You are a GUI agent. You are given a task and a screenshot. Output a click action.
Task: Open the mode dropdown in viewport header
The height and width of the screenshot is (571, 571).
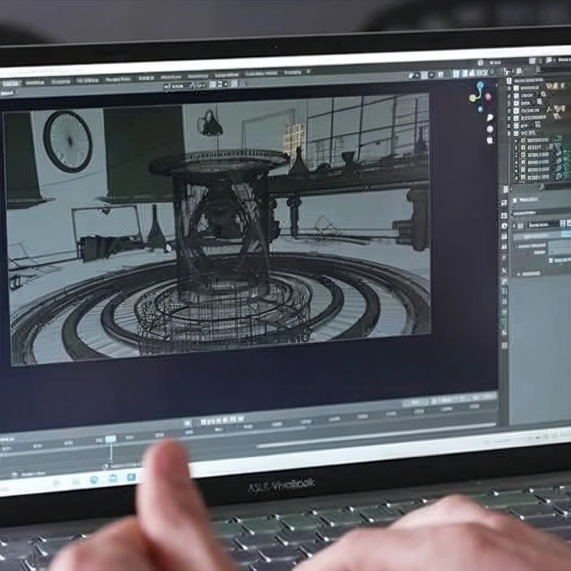coord(179,86)
